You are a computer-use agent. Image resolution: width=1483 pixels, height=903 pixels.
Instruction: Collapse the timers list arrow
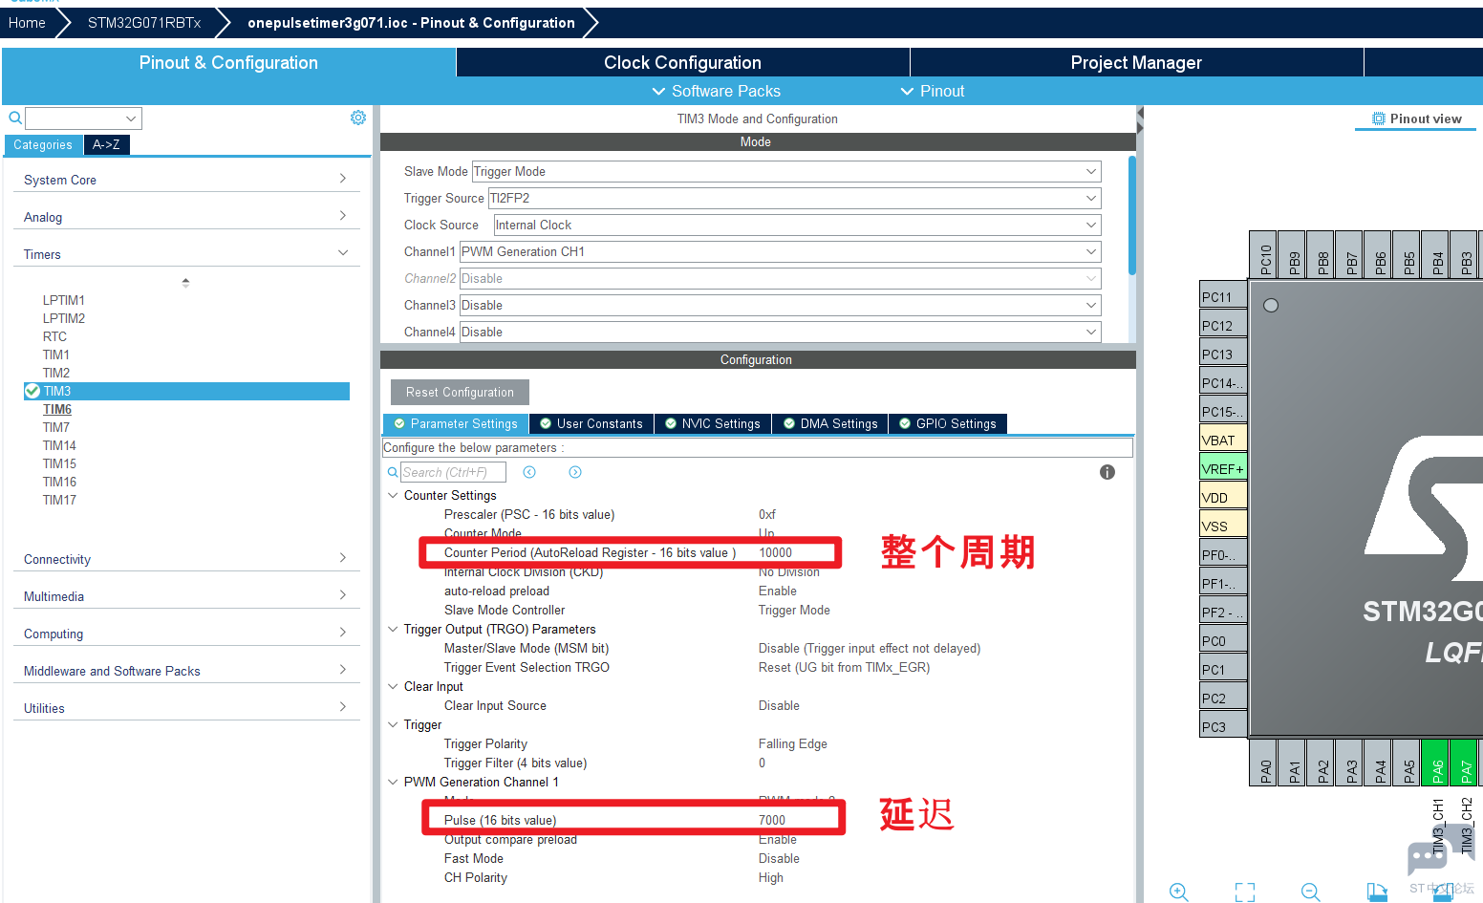[x=185, y=283]
